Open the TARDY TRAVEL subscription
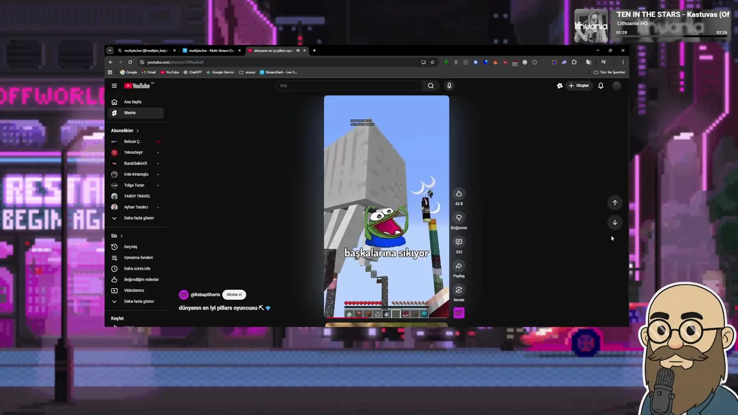This screenshot has height=415, width=738. (x=136, y=197)
